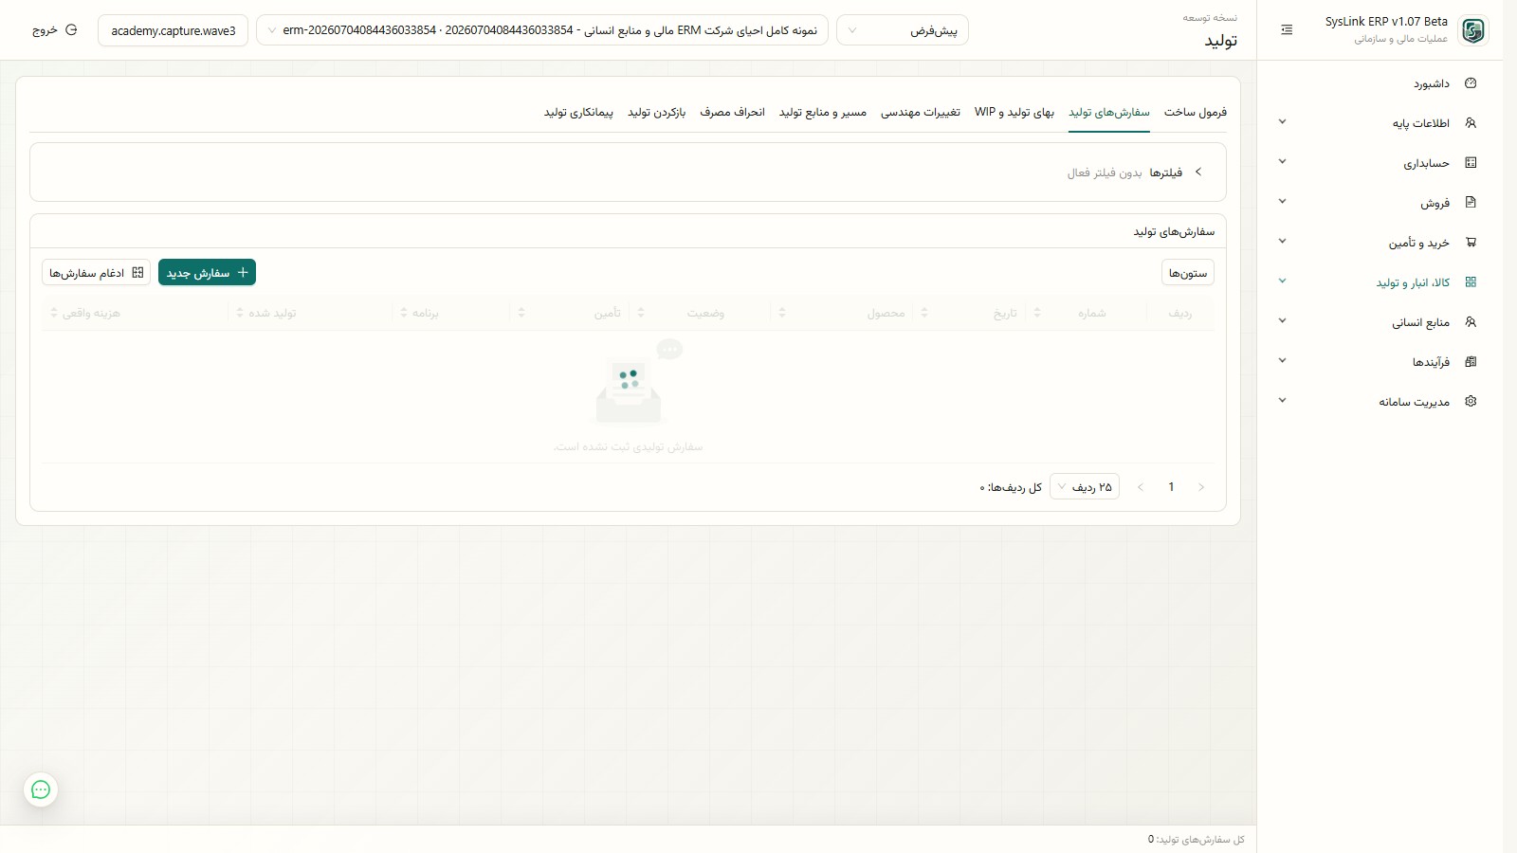Open the پیمانکاری تولید tab
Screen dimensions: 1517x853
578,112
